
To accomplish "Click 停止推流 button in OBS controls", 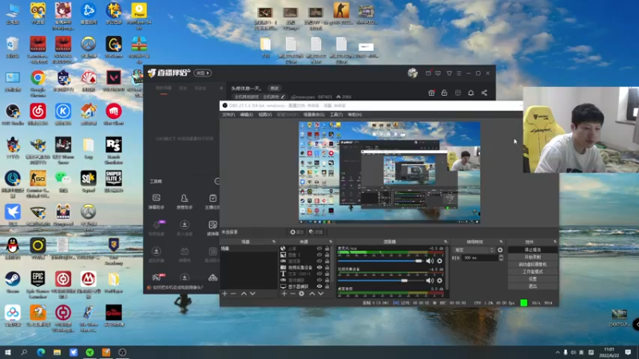I will [533, 250].
